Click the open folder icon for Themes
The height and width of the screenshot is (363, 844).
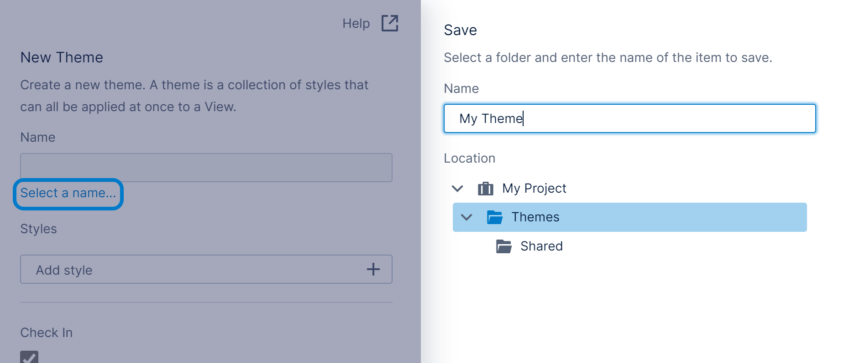pos(494,217)
